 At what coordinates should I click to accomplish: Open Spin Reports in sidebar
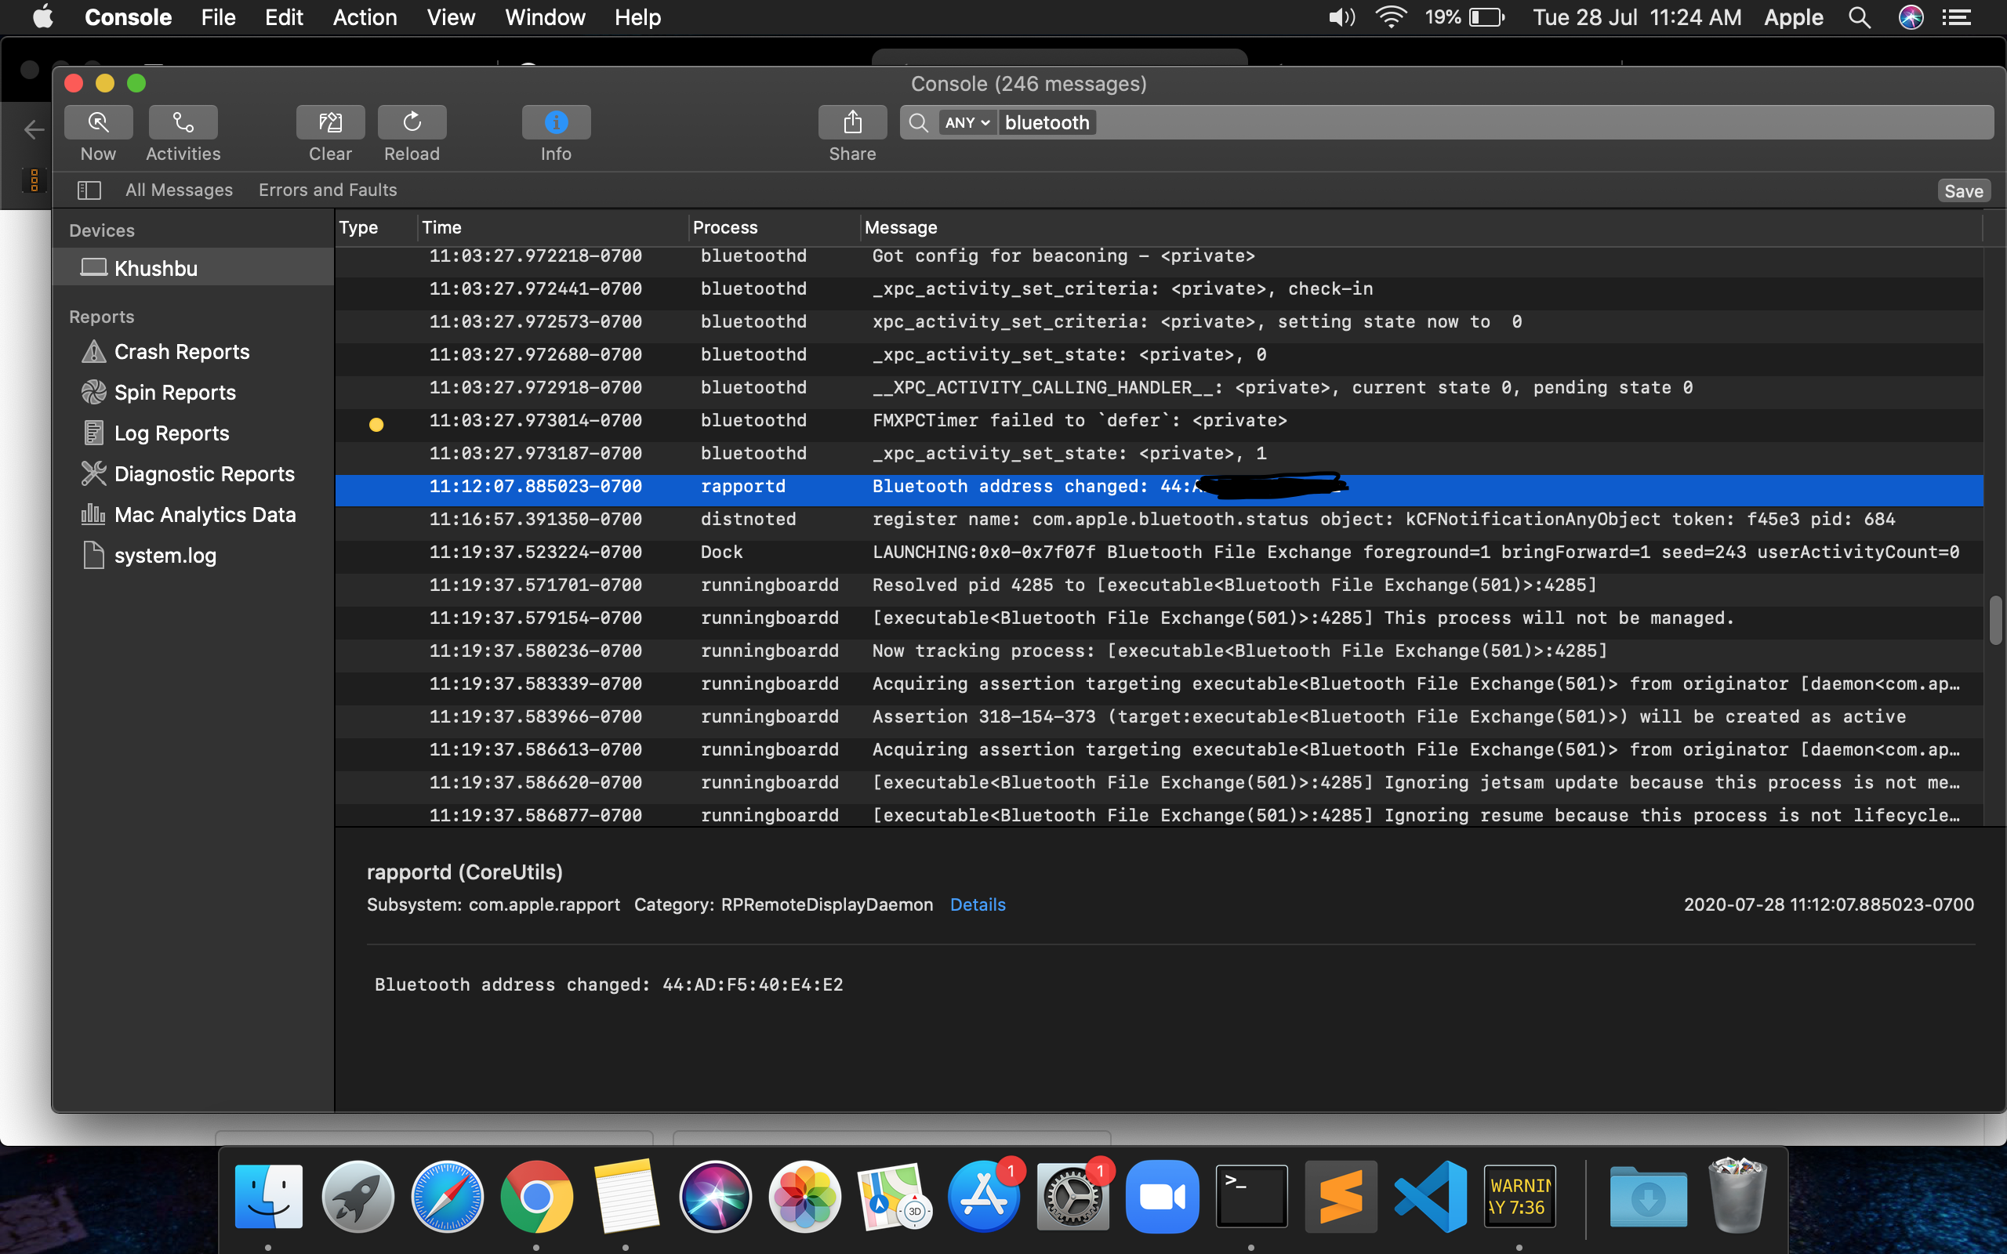pyautogui.click(x=175, y=393)
